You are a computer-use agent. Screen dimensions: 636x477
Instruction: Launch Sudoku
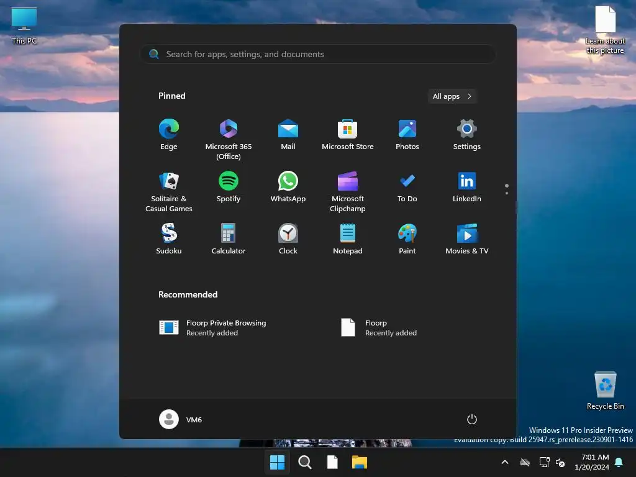169,239
